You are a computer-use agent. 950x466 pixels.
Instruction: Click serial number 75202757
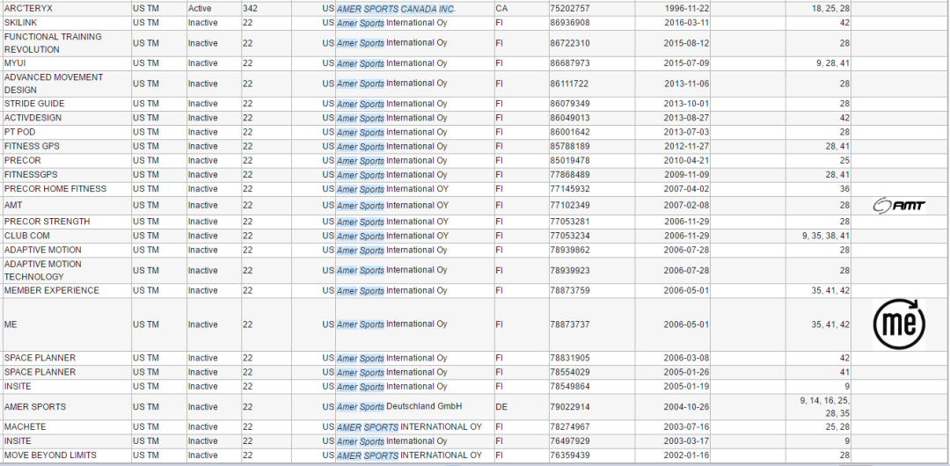(569, 9)
